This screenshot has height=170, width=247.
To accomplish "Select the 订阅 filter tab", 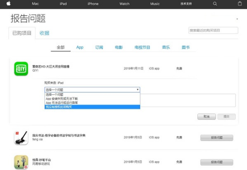I will click(x=99, y=47).
